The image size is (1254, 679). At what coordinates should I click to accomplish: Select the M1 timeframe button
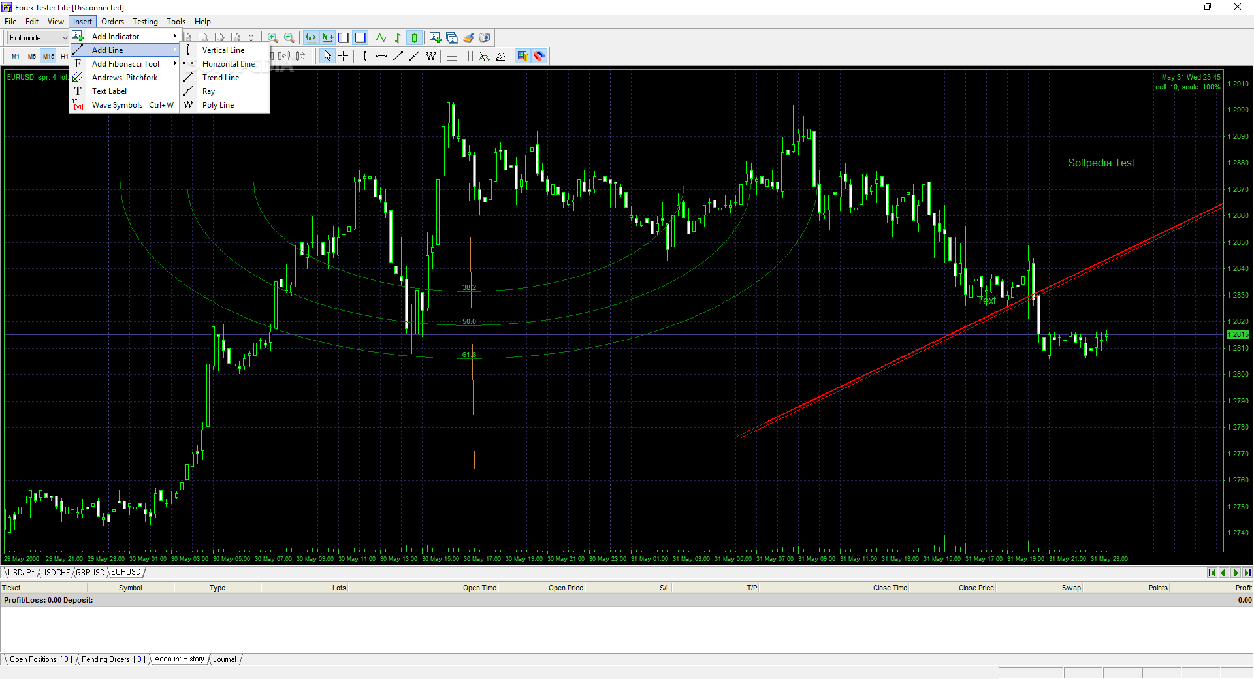(x=15, y=57)
